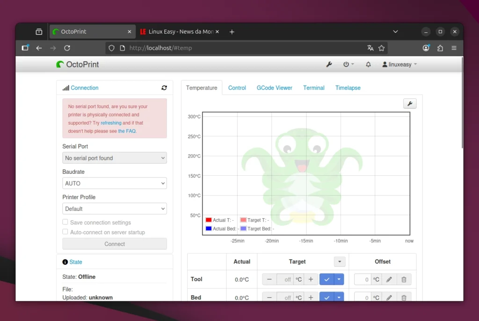
Task: Click the Connect button
Action: 114,244
